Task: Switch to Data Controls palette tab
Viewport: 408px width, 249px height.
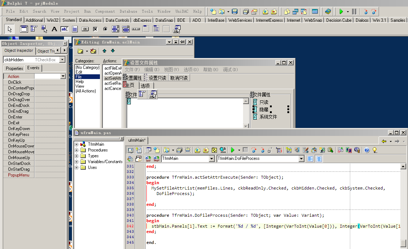Action: (x=117, y=20)
